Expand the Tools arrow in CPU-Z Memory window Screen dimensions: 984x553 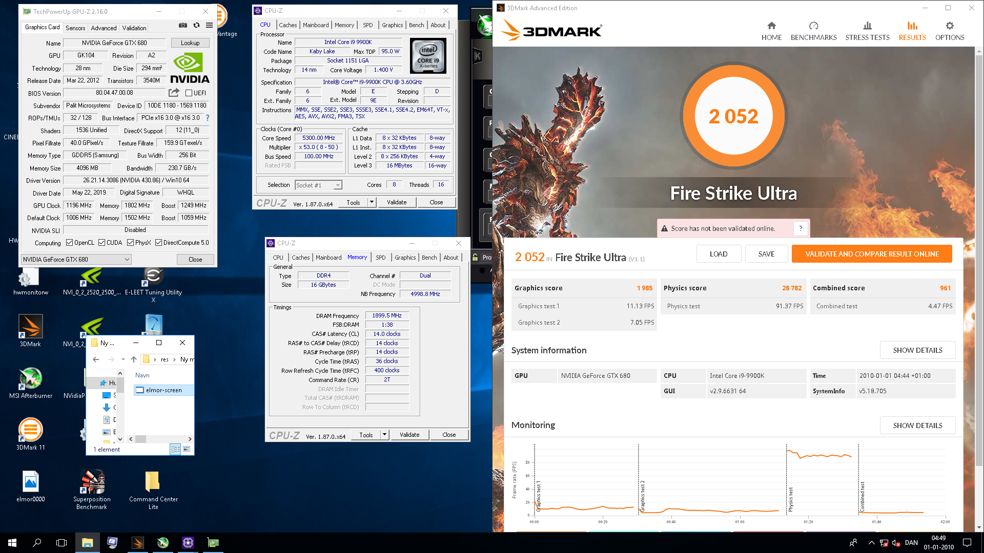point(384,435)
